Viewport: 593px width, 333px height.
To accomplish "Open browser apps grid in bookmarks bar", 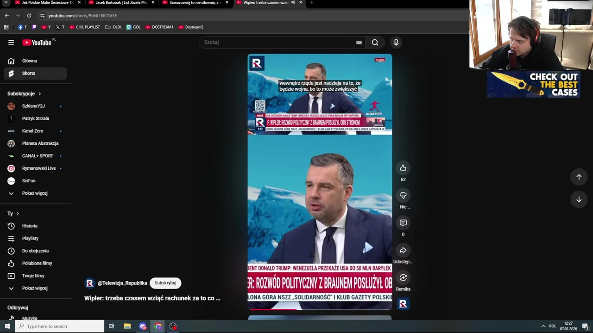I will pyautogui.click(x=6, y=27).
